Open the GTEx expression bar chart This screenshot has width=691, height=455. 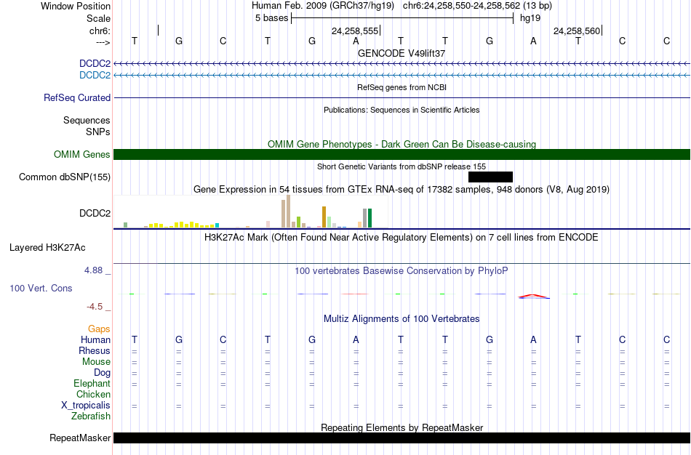(x=251, y=212)
